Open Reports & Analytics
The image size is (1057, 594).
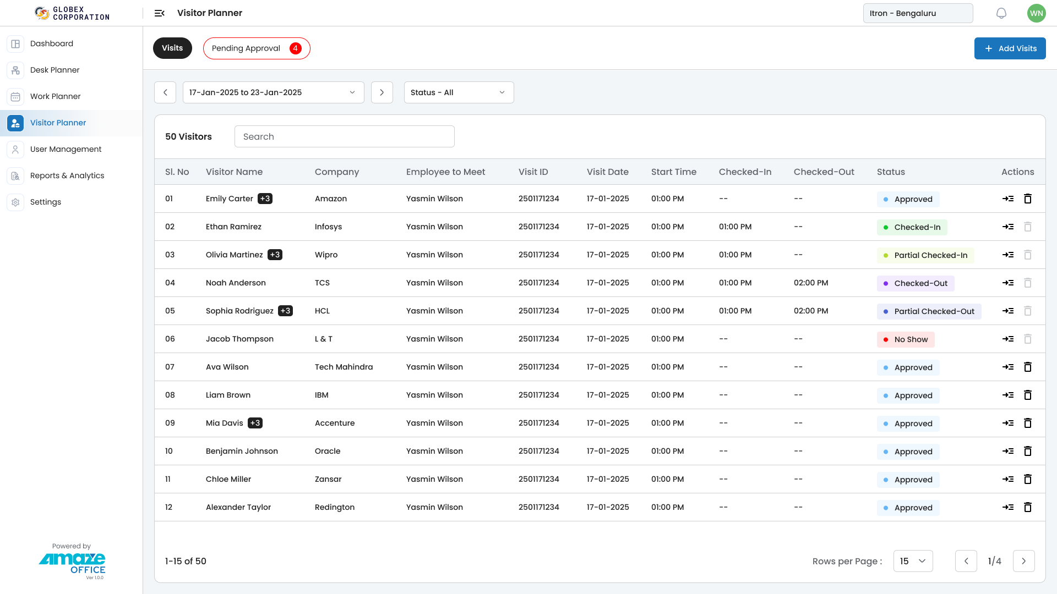67,175
